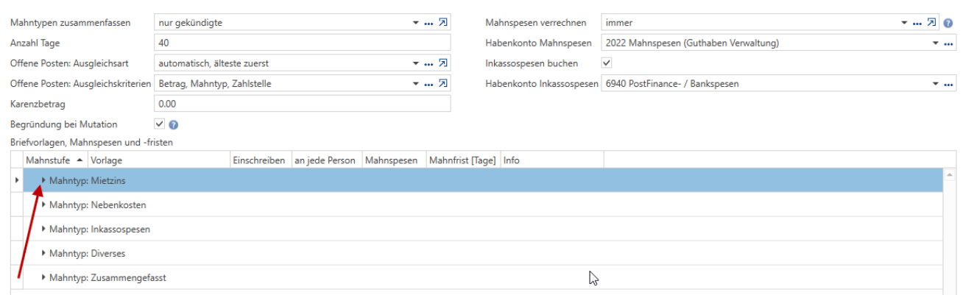Open Habenkonto Inkassospesen dropdown arrow

(x=936, y=85)
